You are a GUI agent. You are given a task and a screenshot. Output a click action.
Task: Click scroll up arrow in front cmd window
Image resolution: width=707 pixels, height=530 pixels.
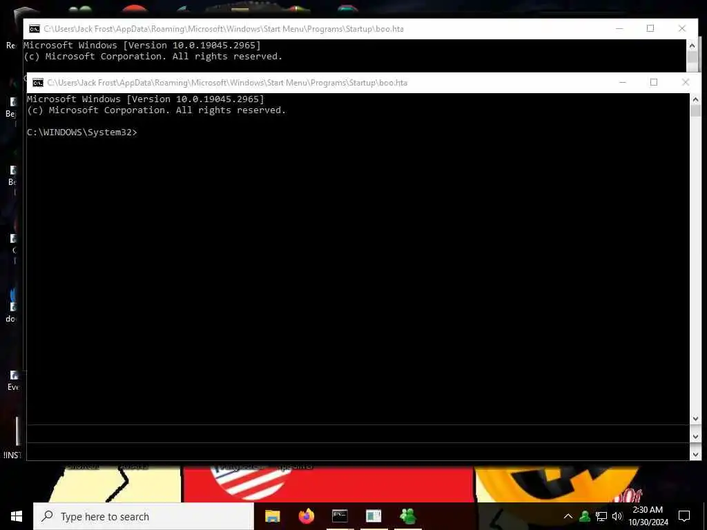coord(695,99)
